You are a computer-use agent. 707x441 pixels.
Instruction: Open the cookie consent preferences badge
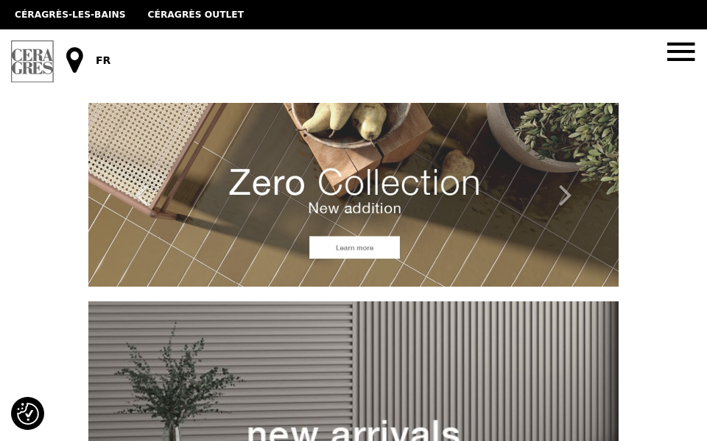[27, 413]
